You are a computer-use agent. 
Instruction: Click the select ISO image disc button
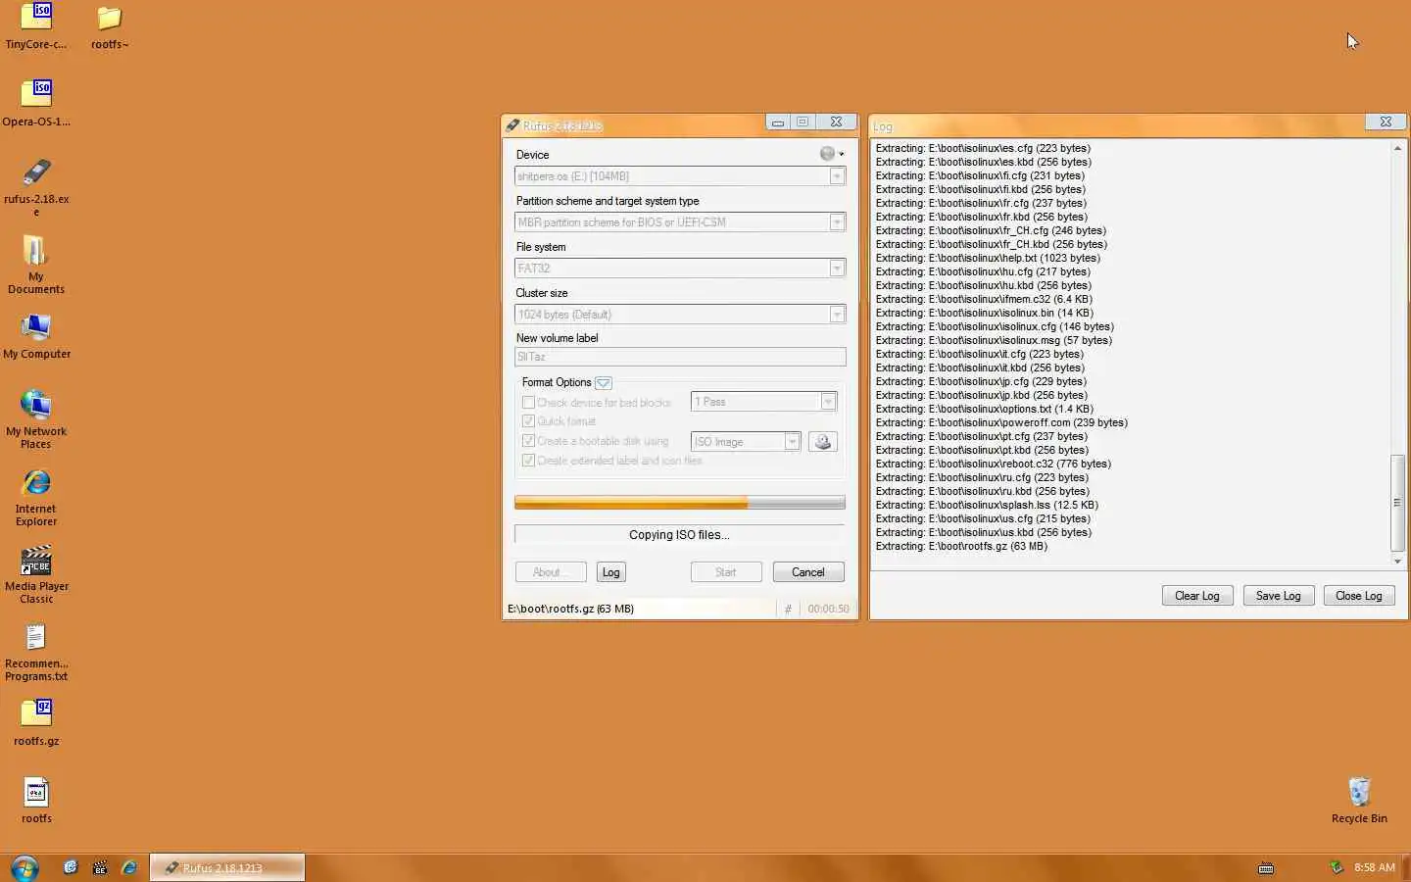click(x=823, y=442)
